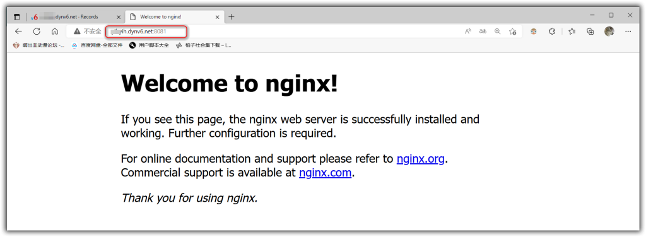Click the dynv6.net:8081 address bar
This screenshot has width=646, height=237.
(146, 32)
